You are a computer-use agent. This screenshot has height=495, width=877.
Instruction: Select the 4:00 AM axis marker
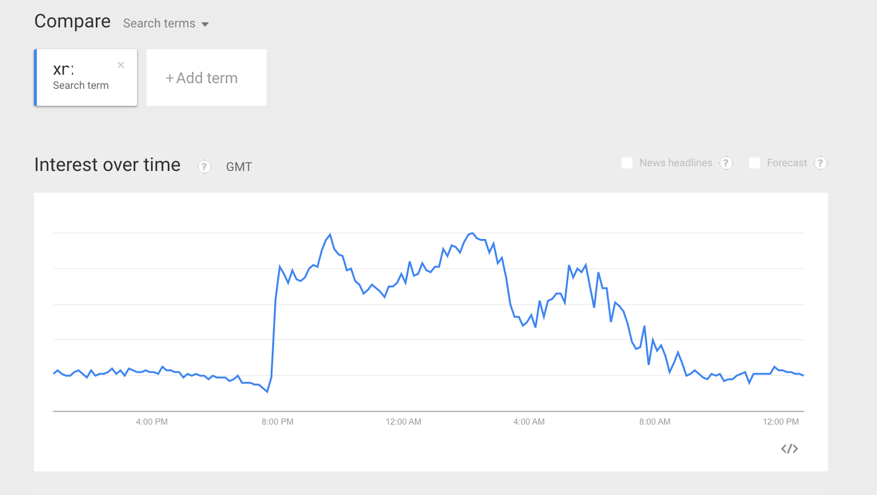529,422
